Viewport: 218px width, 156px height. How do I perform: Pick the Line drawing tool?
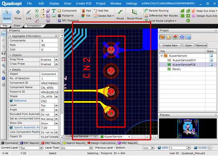click(28, 15)
